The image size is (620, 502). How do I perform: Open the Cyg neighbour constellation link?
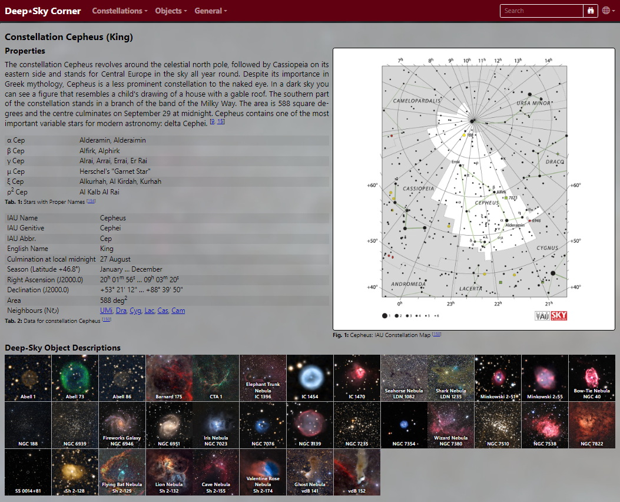(x=135, y=311)
